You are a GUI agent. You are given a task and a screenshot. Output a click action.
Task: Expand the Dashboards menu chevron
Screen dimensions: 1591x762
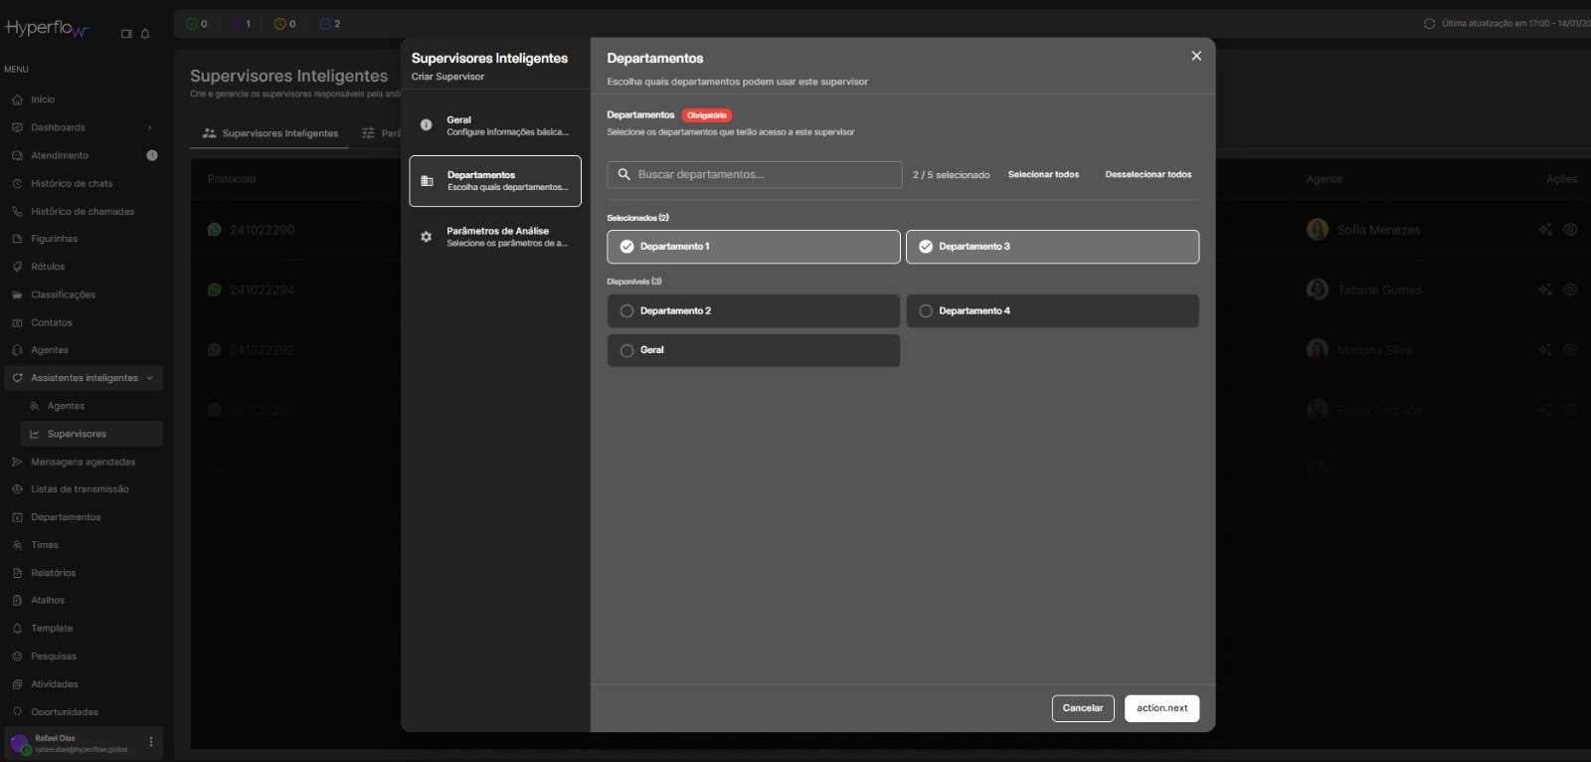coord(149,127)
